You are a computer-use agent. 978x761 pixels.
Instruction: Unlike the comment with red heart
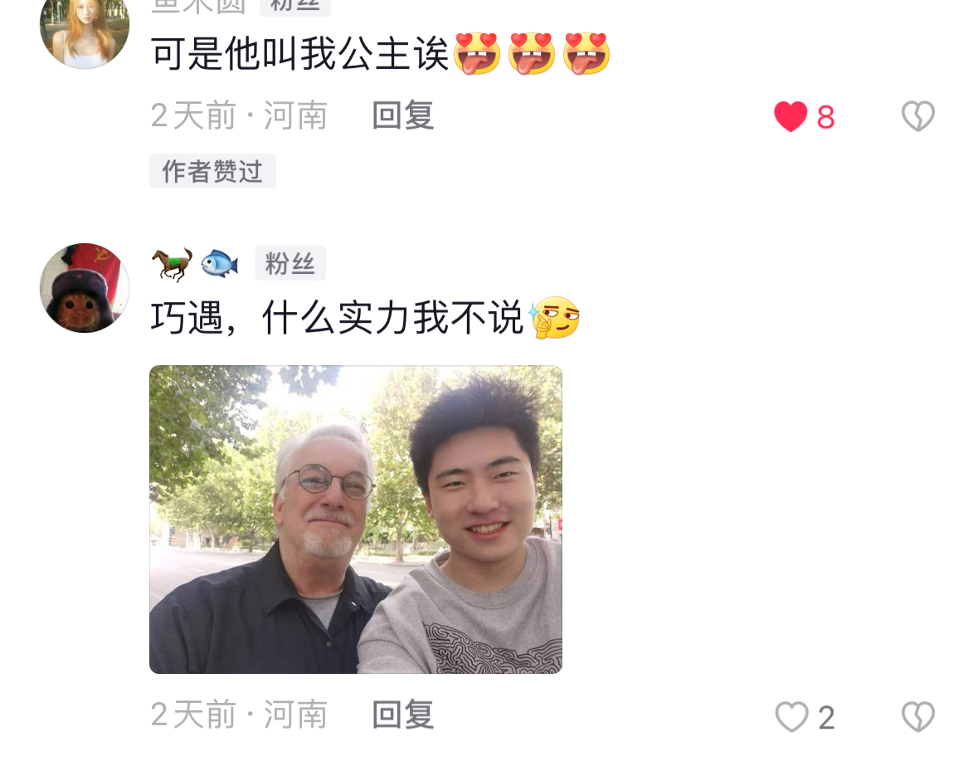[x=791, y=116]
